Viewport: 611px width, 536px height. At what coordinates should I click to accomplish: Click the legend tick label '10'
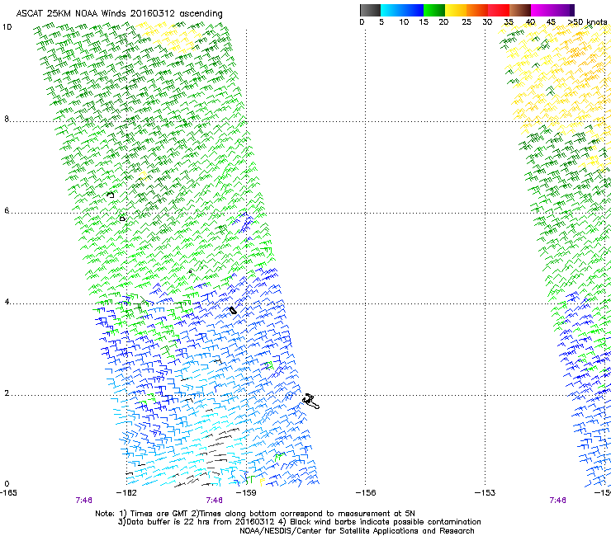[x=404, y=21]
